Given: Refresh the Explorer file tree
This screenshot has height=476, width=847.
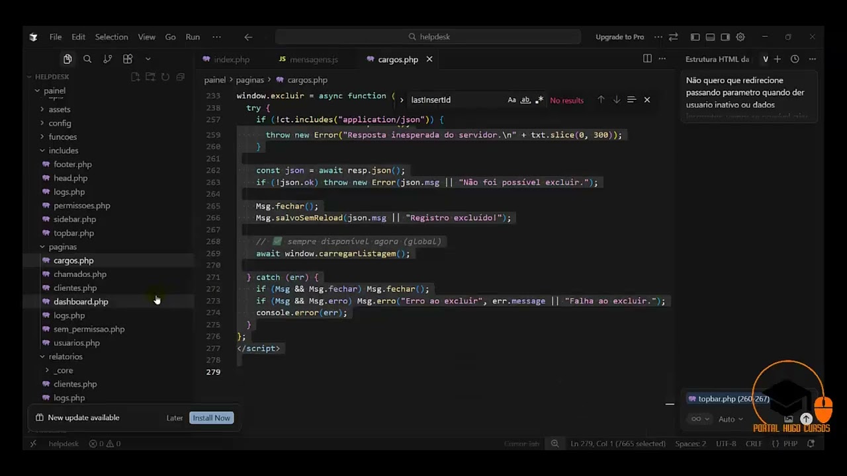Looking at the screenshot, I should [165, 77].
